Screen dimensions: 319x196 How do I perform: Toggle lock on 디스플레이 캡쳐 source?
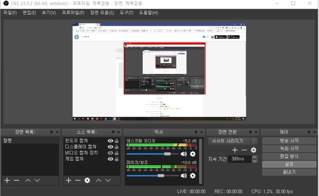point(116,147)
